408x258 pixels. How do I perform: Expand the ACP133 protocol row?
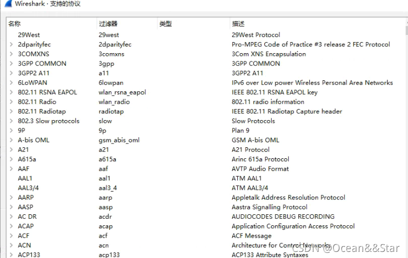click(11, 255)
